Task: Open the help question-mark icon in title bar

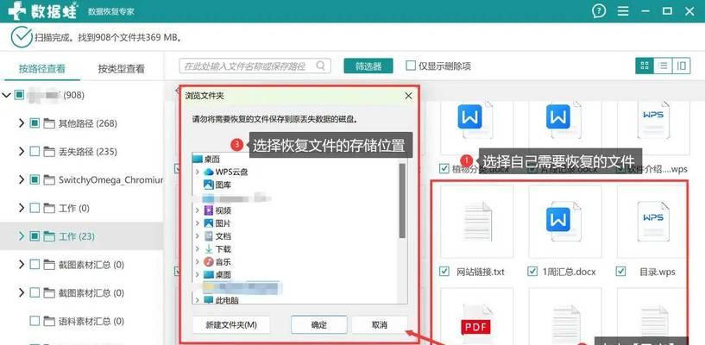Action: tap(599, 10)
